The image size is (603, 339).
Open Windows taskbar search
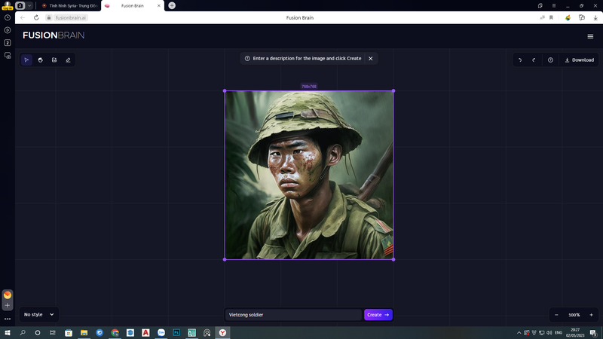pyautogui.click(x=23, y=333)
